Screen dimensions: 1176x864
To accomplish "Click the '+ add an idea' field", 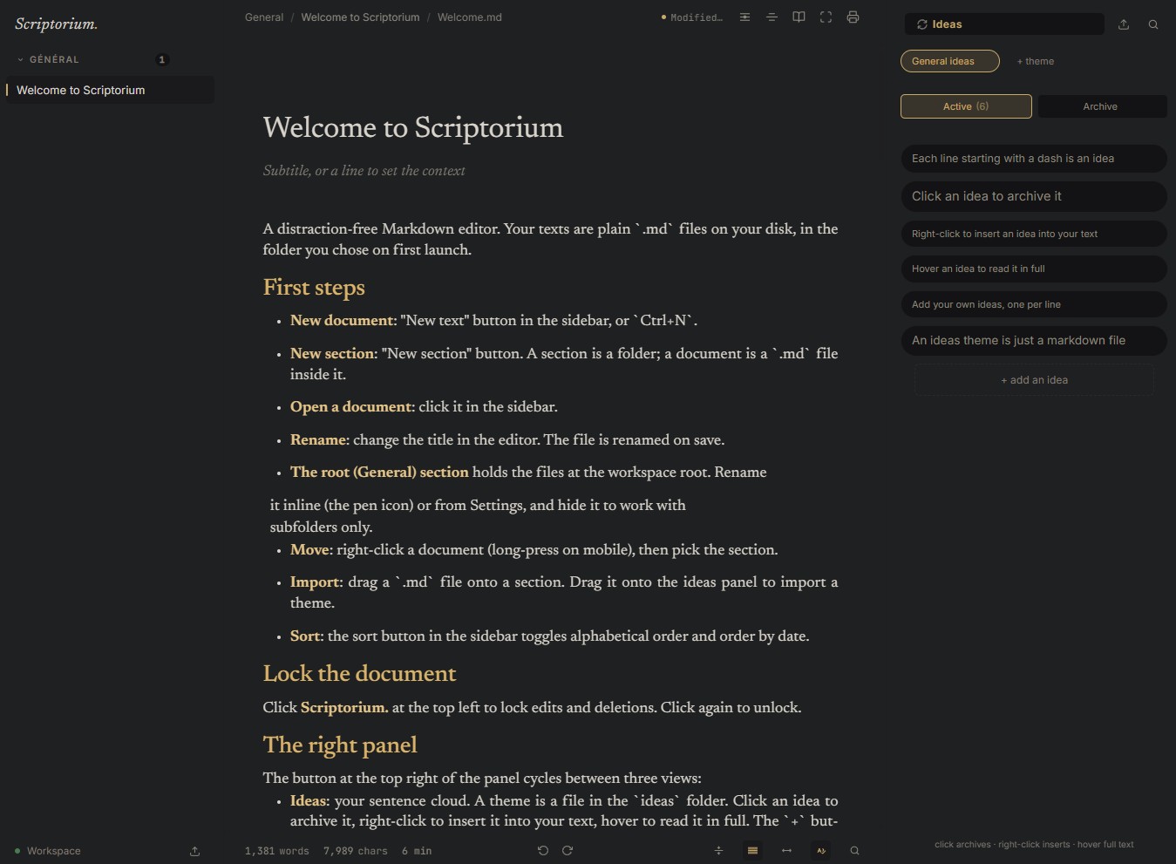I will [x=1034, y=380].
